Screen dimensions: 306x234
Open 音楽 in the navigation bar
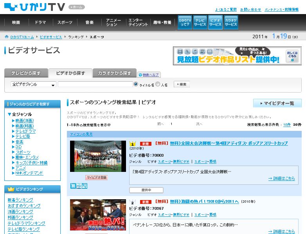(89, 22)
